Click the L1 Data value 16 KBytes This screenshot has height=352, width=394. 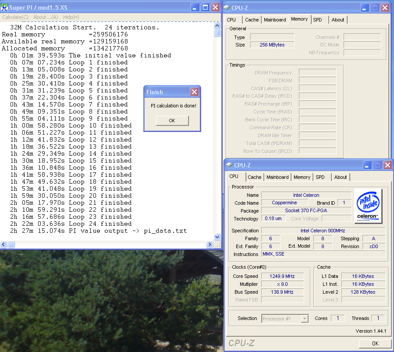click(x=363, y=276)
